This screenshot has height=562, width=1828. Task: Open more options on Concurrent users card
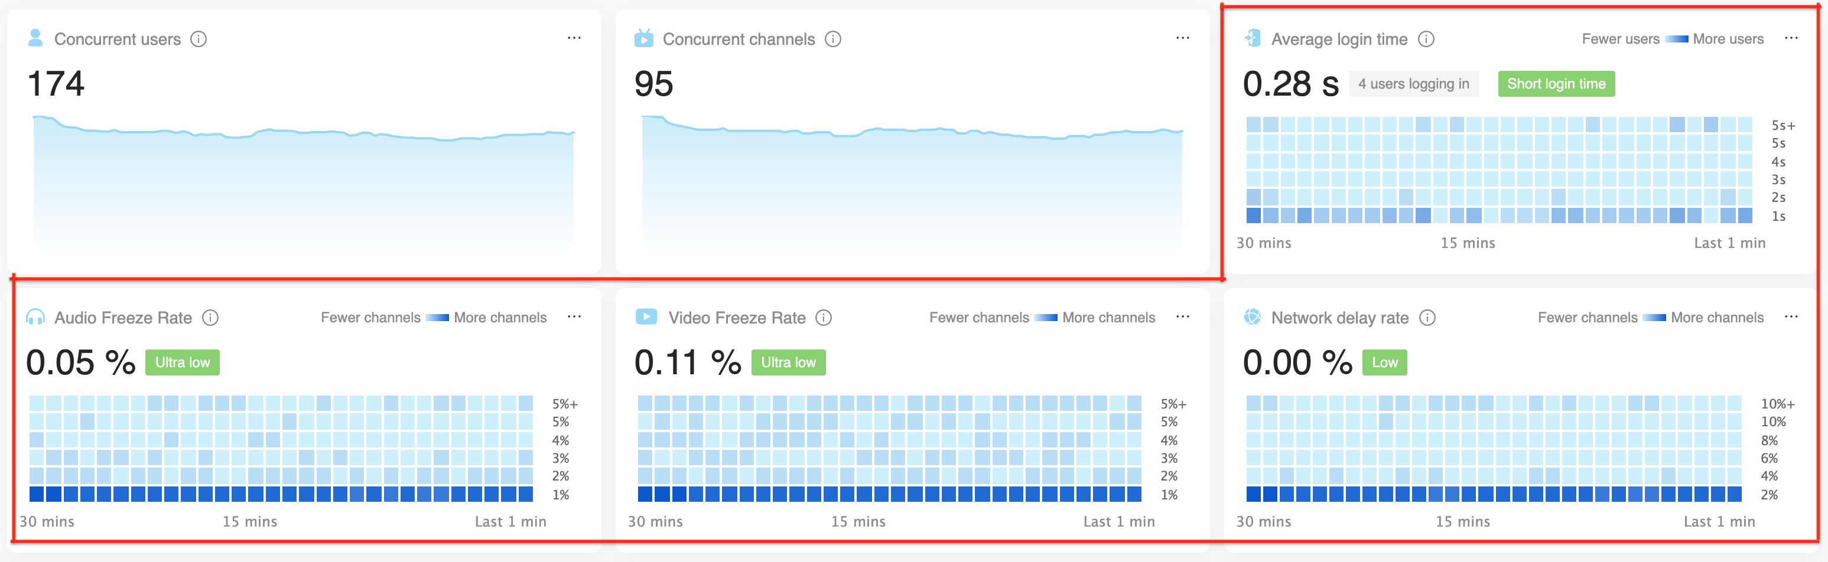tap(574, 38)
